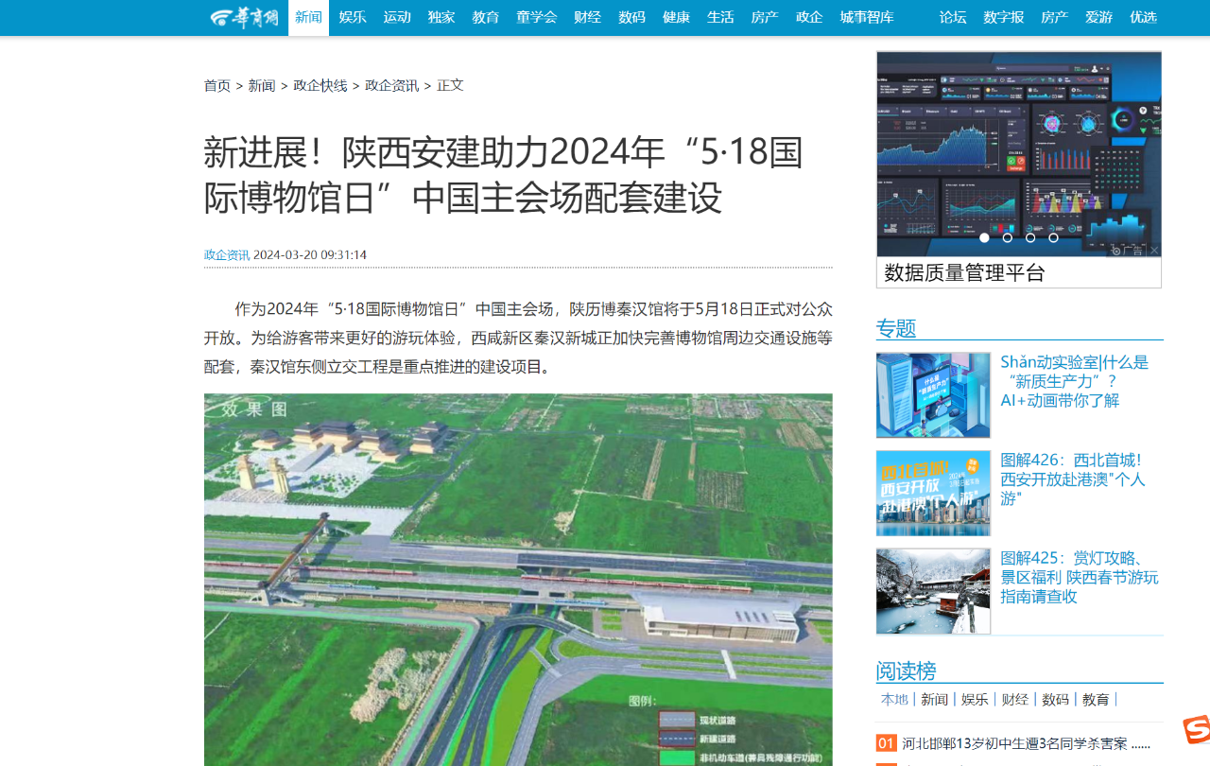The width and height of the screenshot is (1210, 766).
Task: Switch to 财经 in the 阅读榜 filter bar
Action: point(1013,700)
